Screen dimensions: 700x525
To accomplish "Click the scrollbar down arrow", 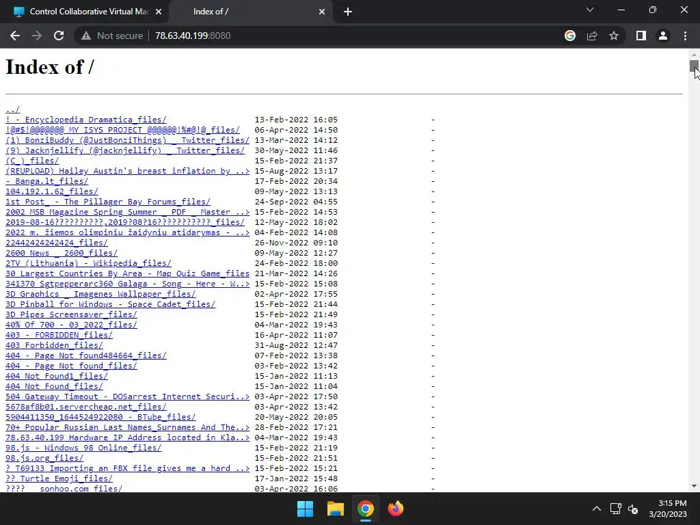I will click(x=694, y=486).
